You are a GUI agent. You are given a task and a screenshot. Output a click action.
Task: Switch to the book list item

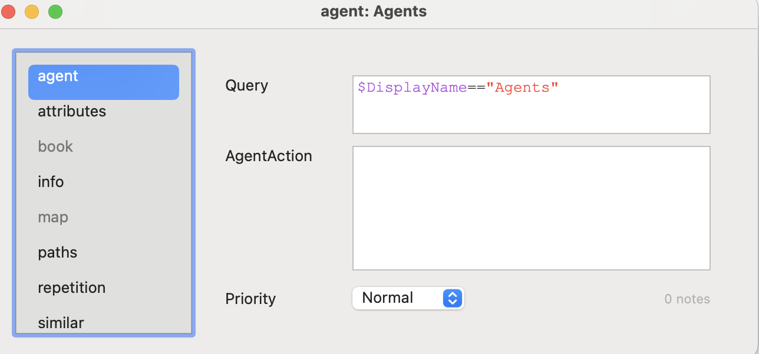pyautogui.click(x=55, y=146)
